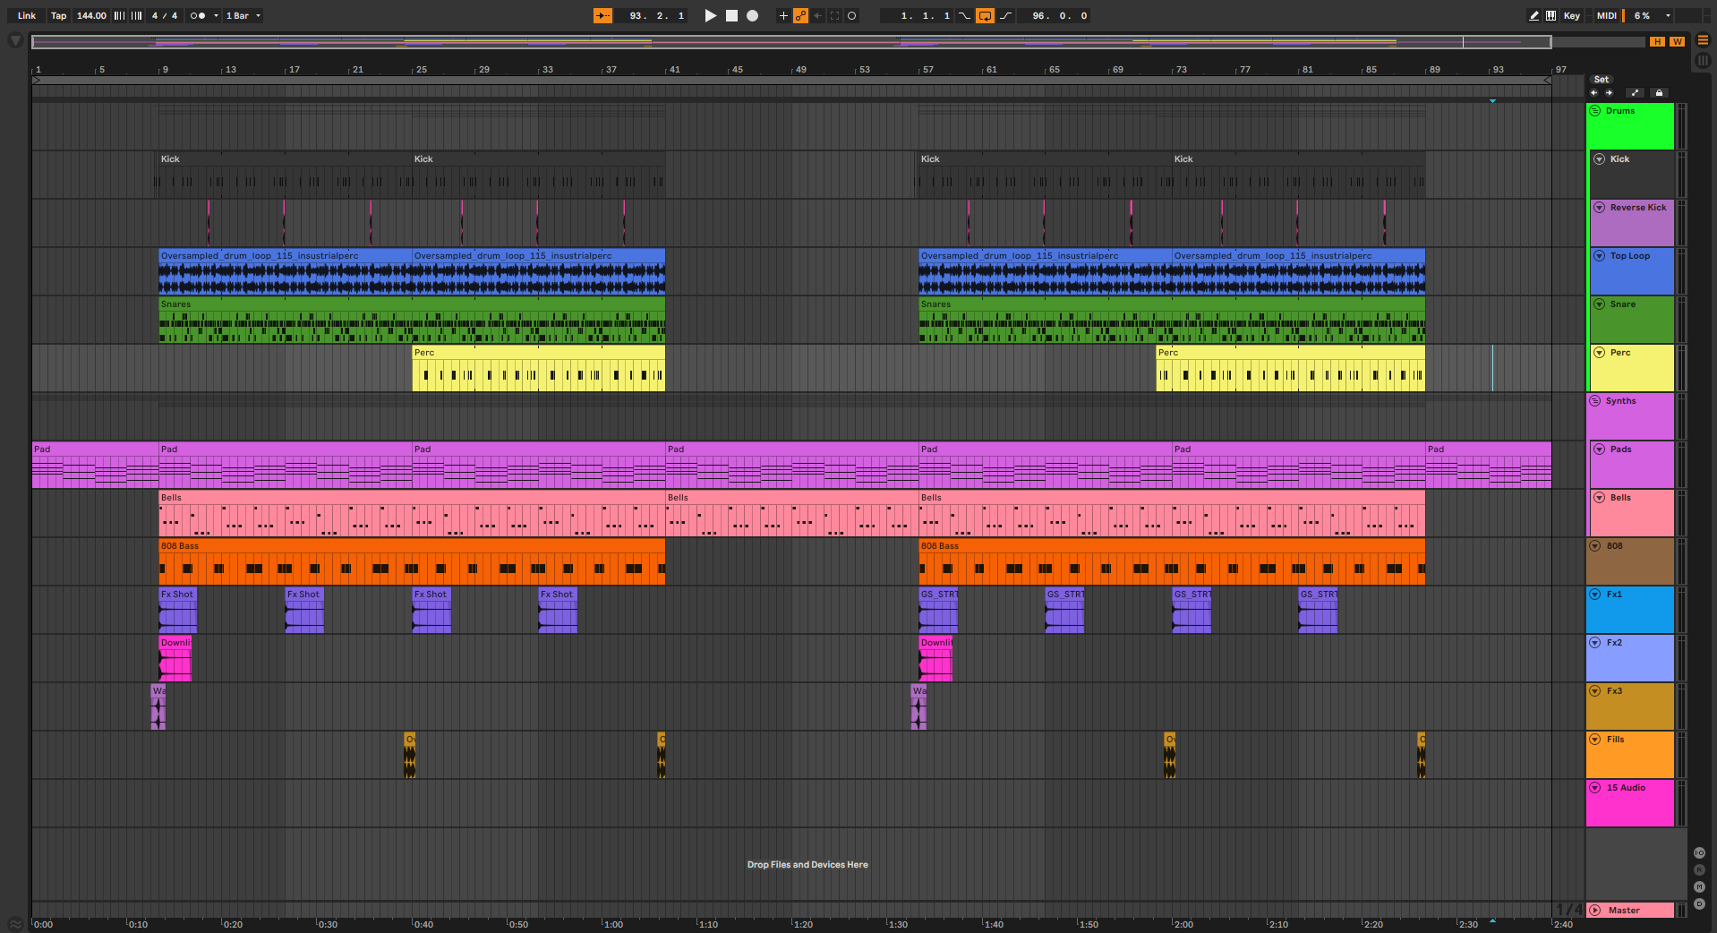Toggle the Arrangement Loop switch
Screen dimensions: 1717x933
tap(985, 15)
